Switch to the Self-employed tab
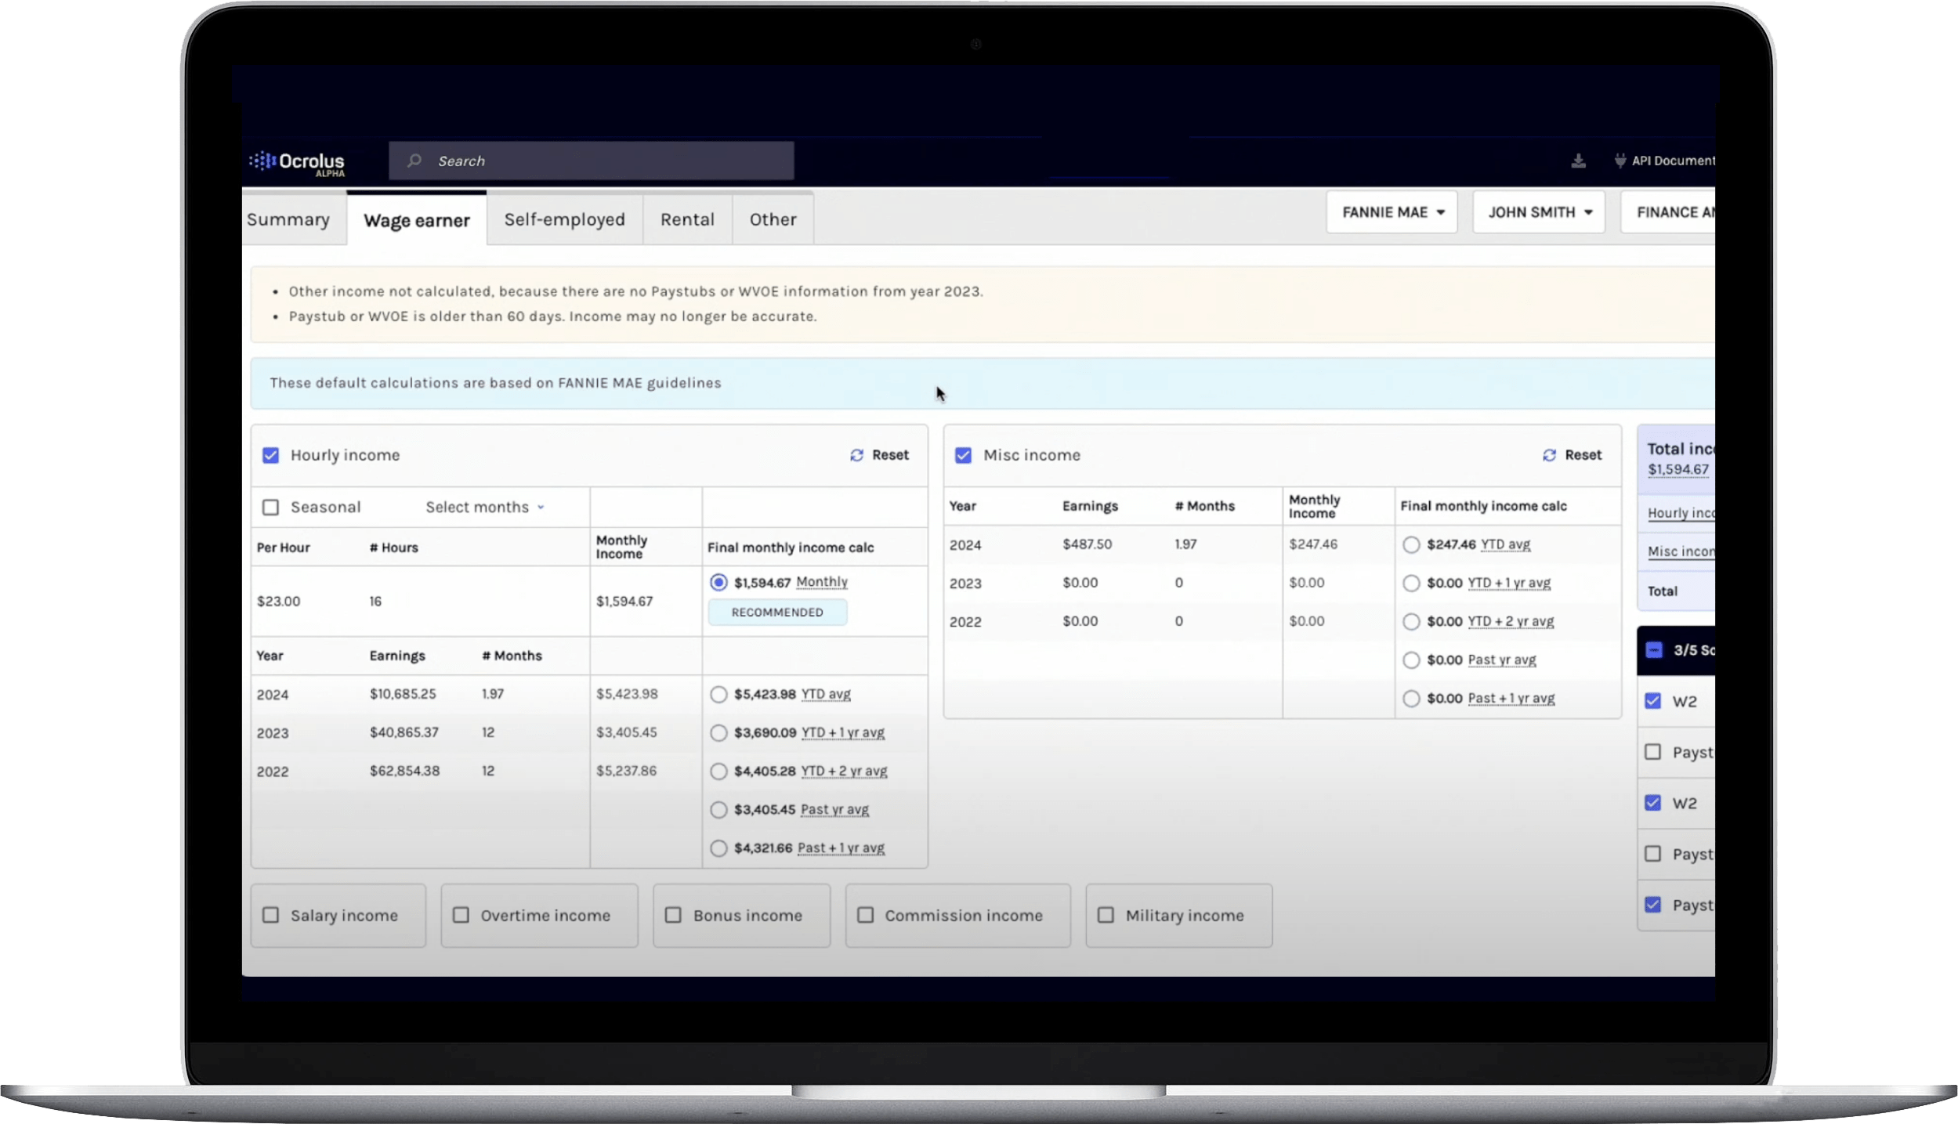Viewport: 1958px width, 1124px height. coord(564,219)
